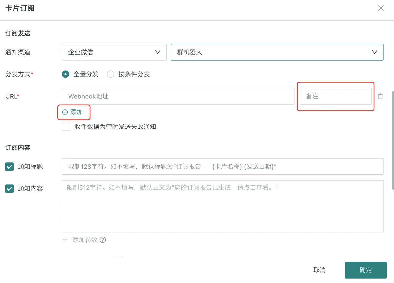The height and width of the screenshot is (283, 394).
Task: Click the circled plus icon for 添加
Action: (65, 112)
